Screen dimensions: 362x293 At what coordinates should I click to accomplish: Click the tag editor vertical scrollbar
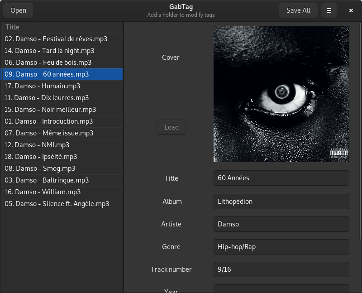[360, 131]
